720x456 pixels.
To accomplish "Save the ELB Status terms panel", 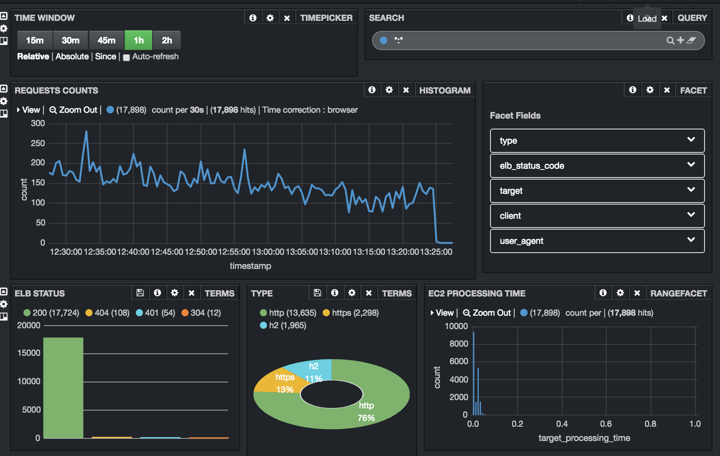I will pos(140,293).
